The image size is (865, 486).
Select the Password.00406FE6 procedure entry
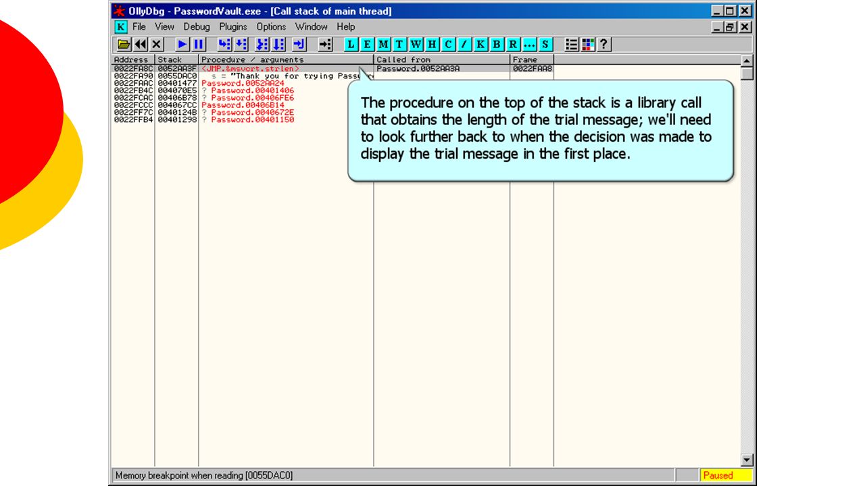pyautogui.click(x=253, y=98)
